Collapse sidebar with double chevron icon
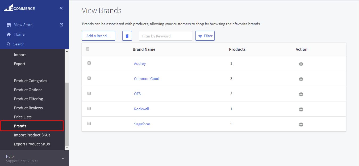The width and height of the screenshot is (359, 166). 61,8
